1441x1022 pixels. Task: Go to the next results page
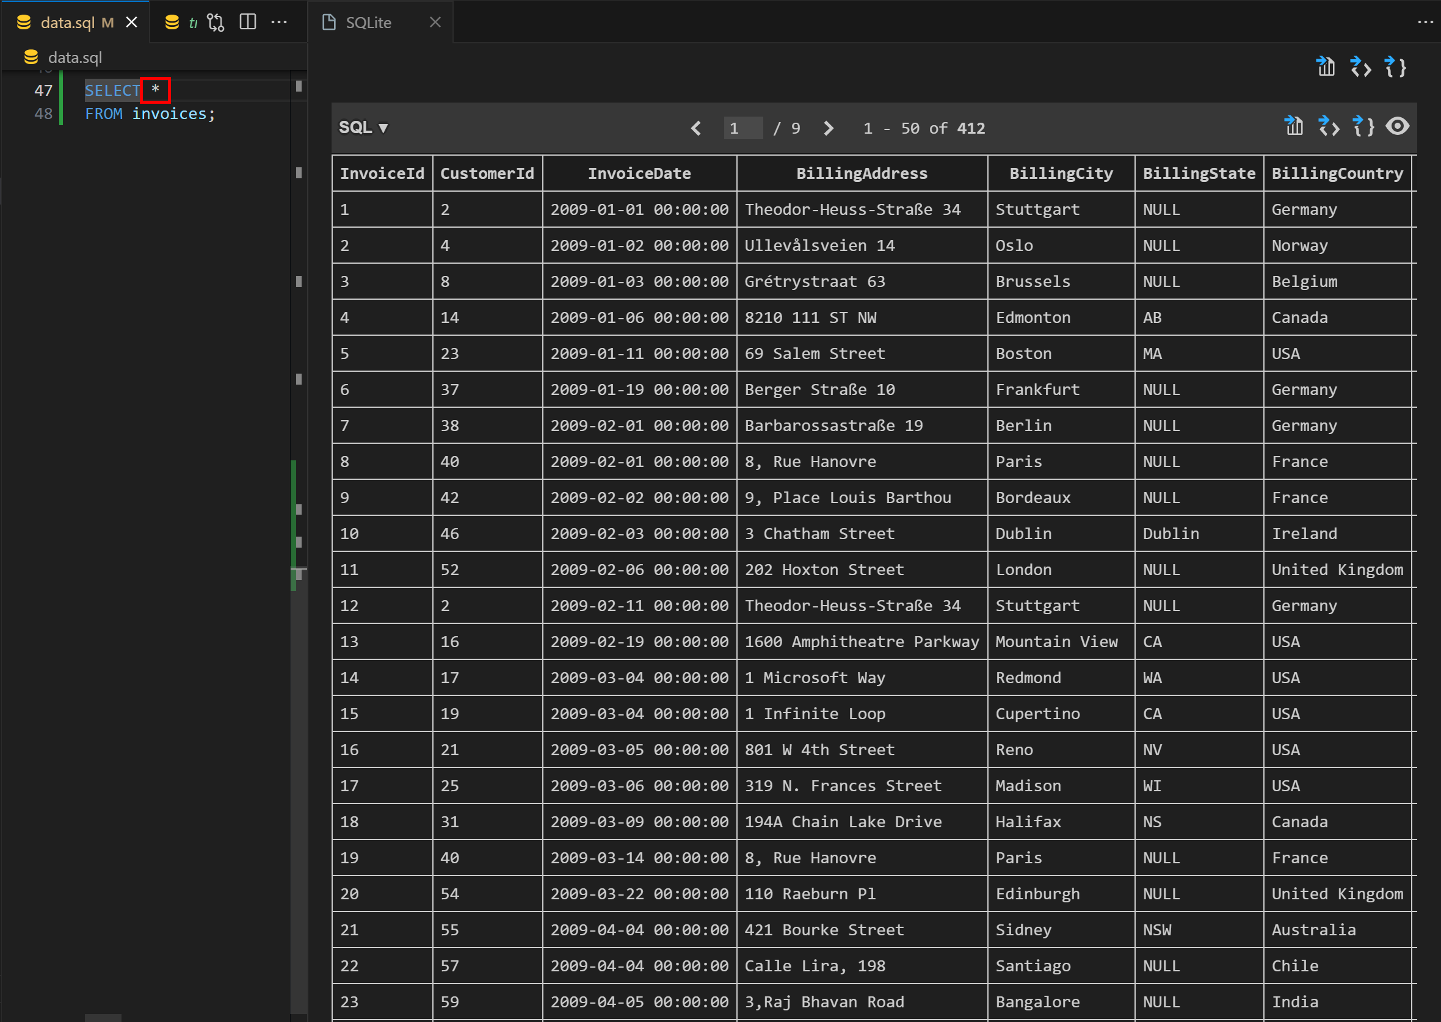828,128
